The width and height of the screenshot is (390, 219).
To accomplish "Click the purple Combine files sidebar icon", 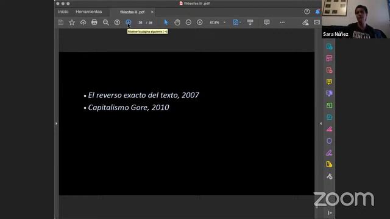I will [329, 94].
